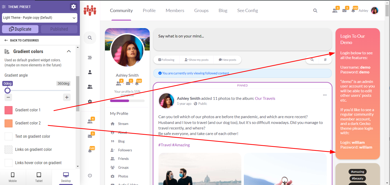Go to the Profile tab
The height and width of the screenshot is (185, 390).
[149, 11]
